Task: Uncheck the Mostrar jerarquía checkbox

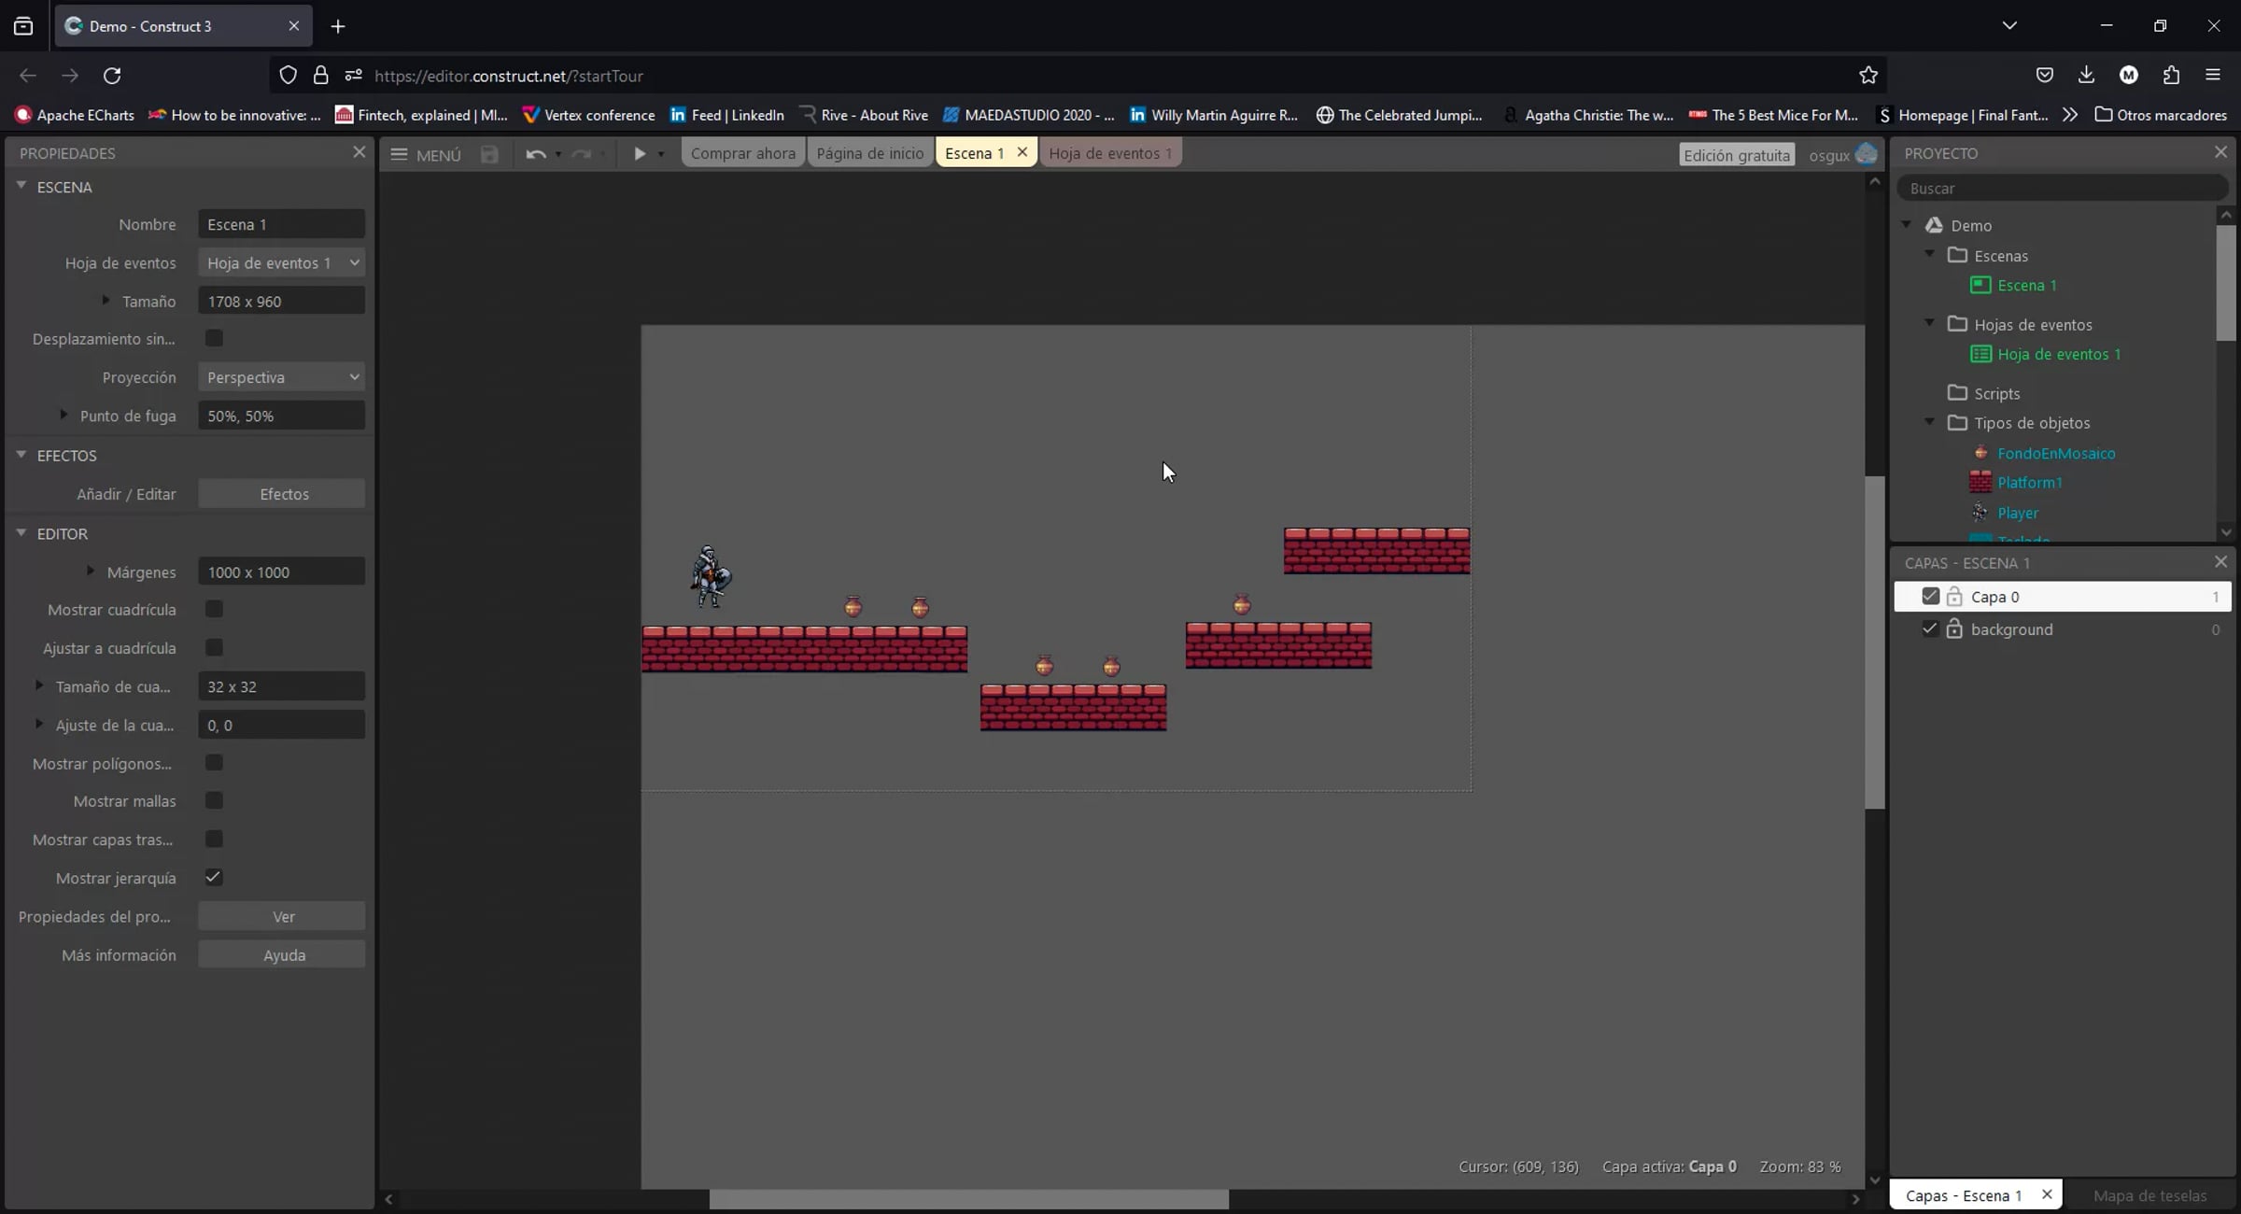Action: coord(214,878)
